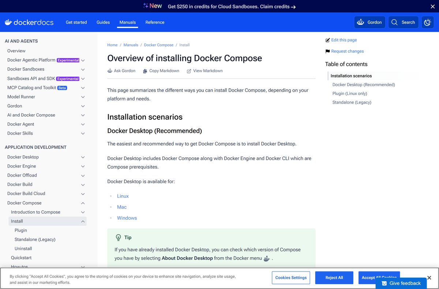Collapse the Install section chevron
439x289 pixels.
point(83,221)
